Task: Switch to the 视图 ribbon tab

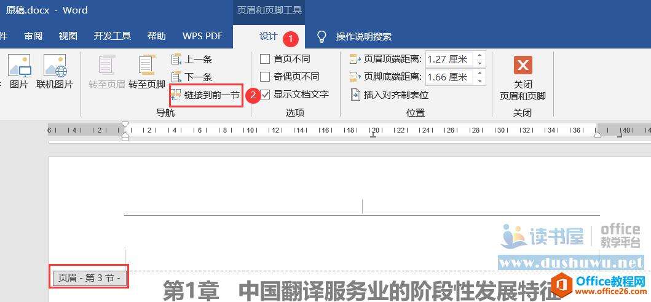Action: 68,36
